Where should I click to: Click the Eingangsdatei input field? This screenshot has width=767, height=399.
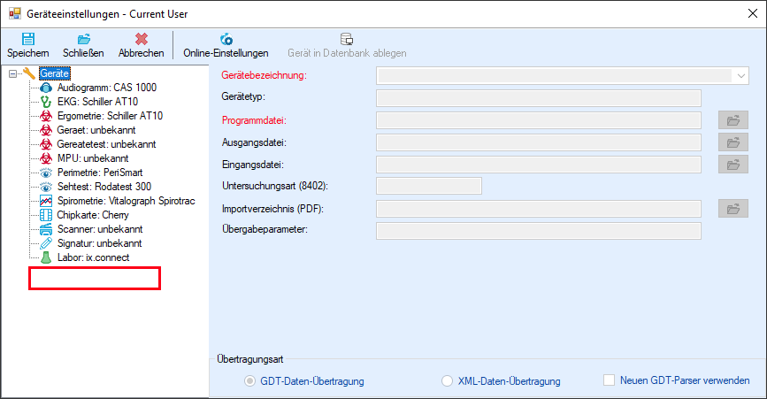coord(539,165)
